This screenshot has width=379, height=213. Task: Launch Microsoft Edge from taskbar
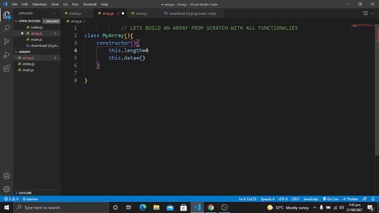tap(143, 208)
